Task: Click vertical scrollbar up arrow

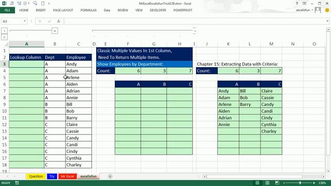Action: [328, 30]
